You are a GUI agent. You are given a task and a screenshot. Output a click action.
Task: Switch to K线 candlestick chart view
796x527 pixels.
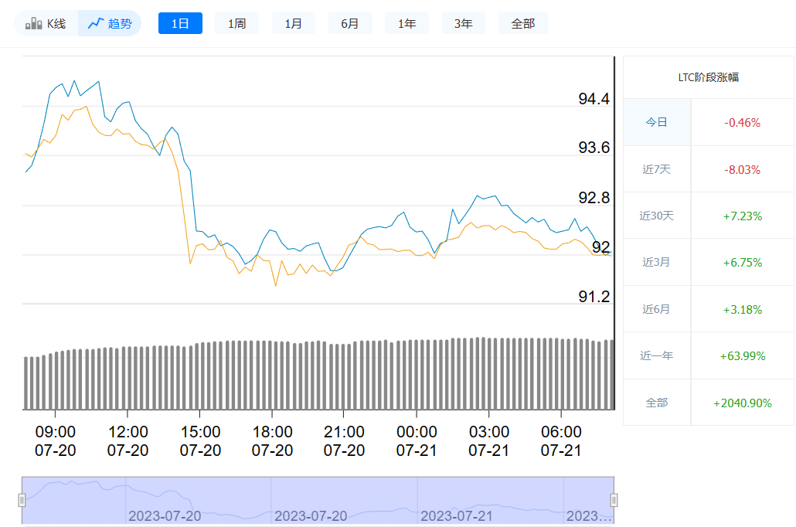coord(46,24)
